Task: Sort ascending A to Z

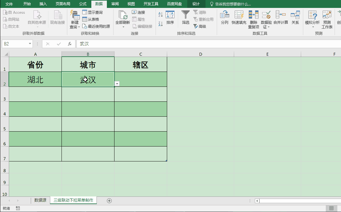Action: [160, 15]
